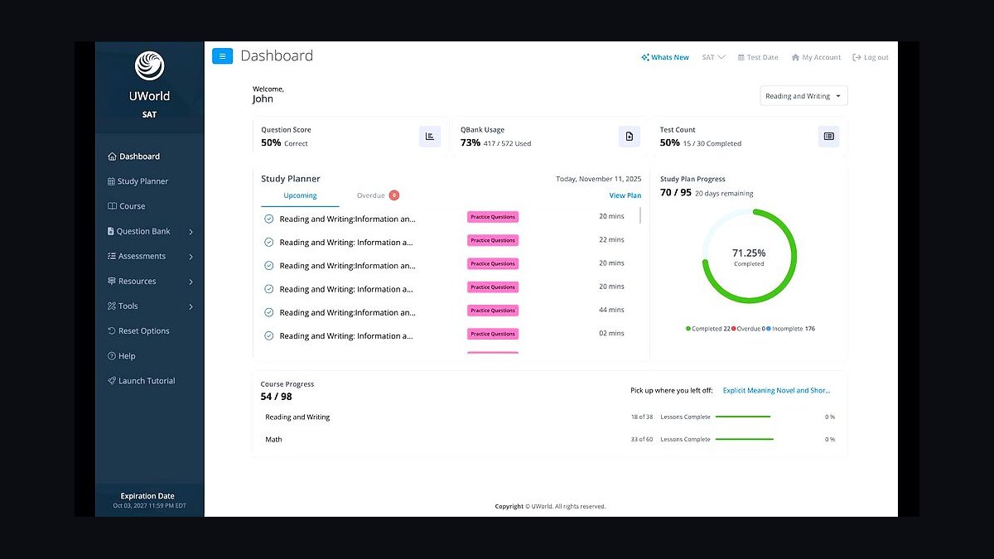This screenshot has height=559, width=994.
Task: Open the Explicit Meaning Novel lesson link
Action: click(776, 391)
